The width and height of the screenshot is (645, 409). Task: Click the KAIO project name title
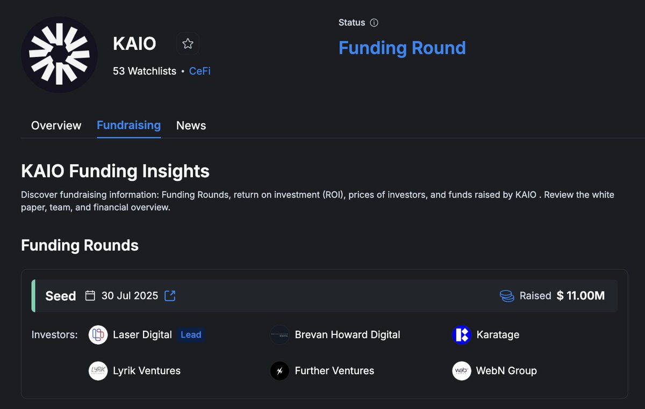(134, 43)
